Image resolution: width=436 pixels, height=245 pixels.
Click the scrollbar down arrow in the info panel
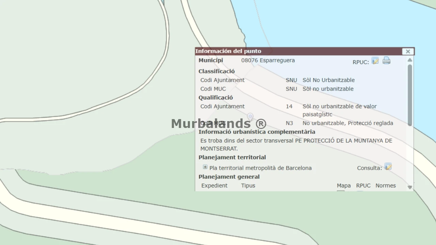[410, 187]
